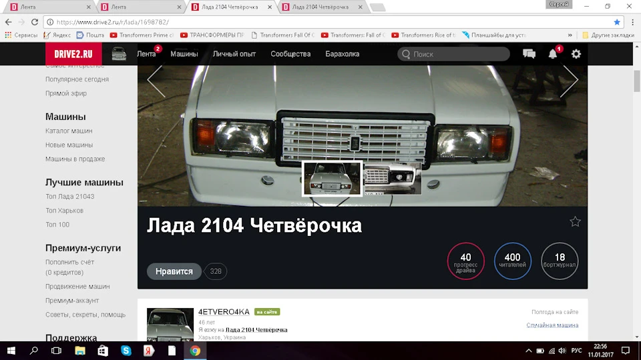The height and width of the screenshot is (360, 641).
Task: Open the Сообщества menu item
Action: tap(290, 54)
